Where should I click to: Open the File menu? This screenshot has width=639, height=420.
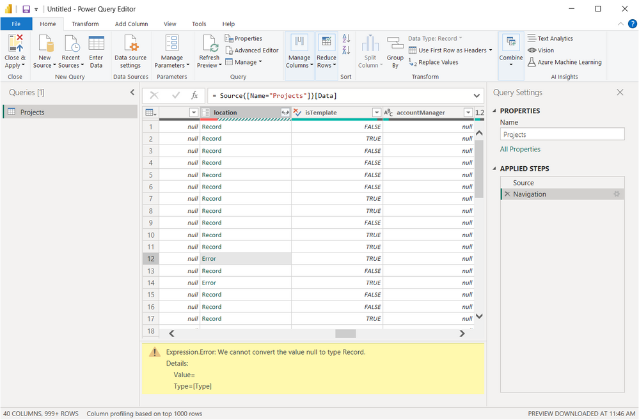point(16,24)
